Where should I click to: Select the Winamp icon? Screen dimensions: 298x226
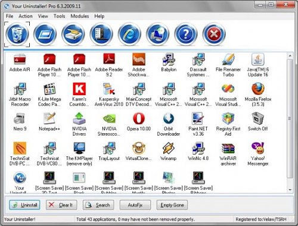(x=169, y=148)
